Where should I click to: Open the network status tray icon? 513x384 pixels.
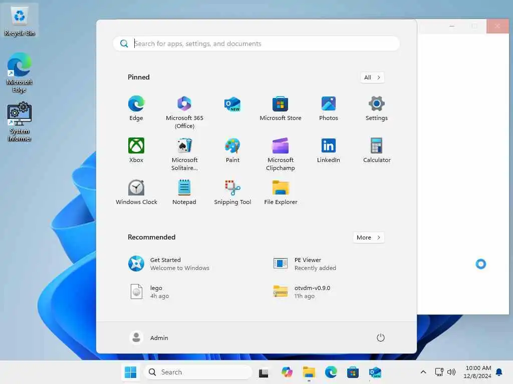tap(439, 372)
